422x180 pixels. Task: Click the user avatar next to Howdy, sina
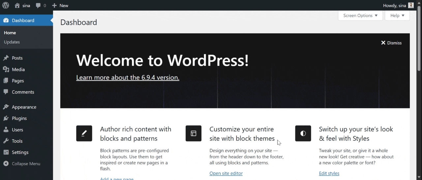click(x=411, y=6)
